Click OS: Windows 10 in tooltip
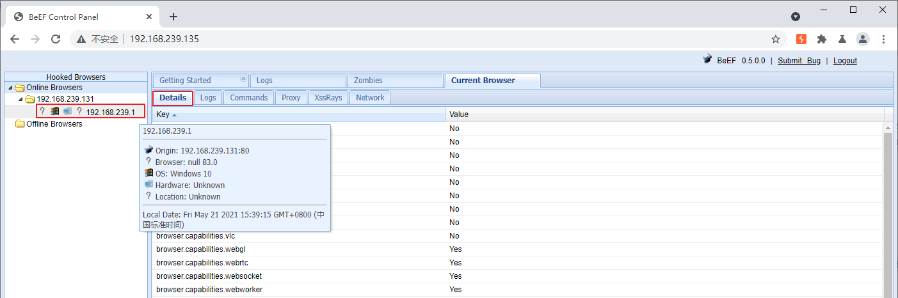This screenshot has width=898, height=298. pos(184,174)
